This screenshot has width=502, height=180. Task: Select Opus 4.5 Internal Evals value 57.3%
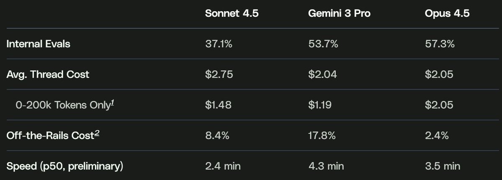pos(440,44)
